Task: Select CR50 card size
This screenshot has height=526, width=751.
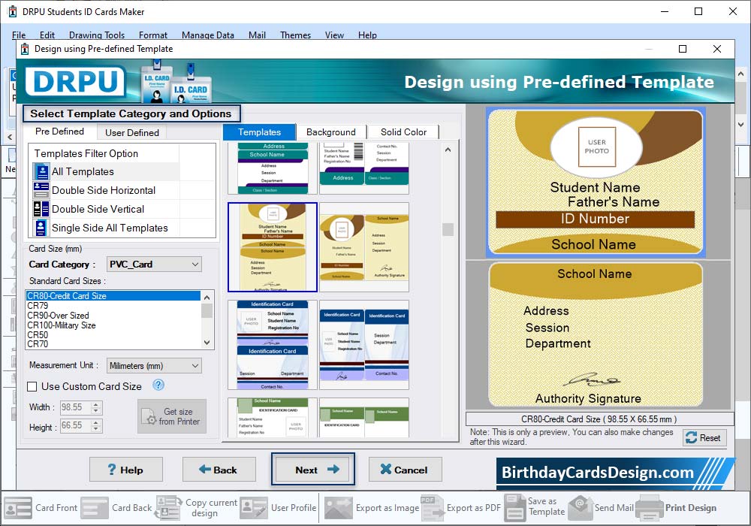Action: 113,335
